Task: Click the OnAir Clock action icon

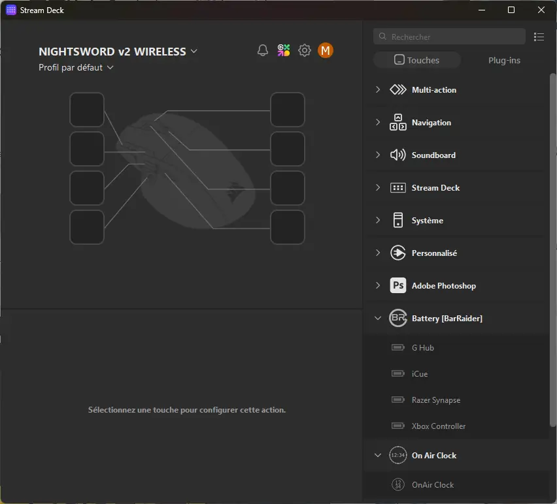Action: click(x=398, y=484)
